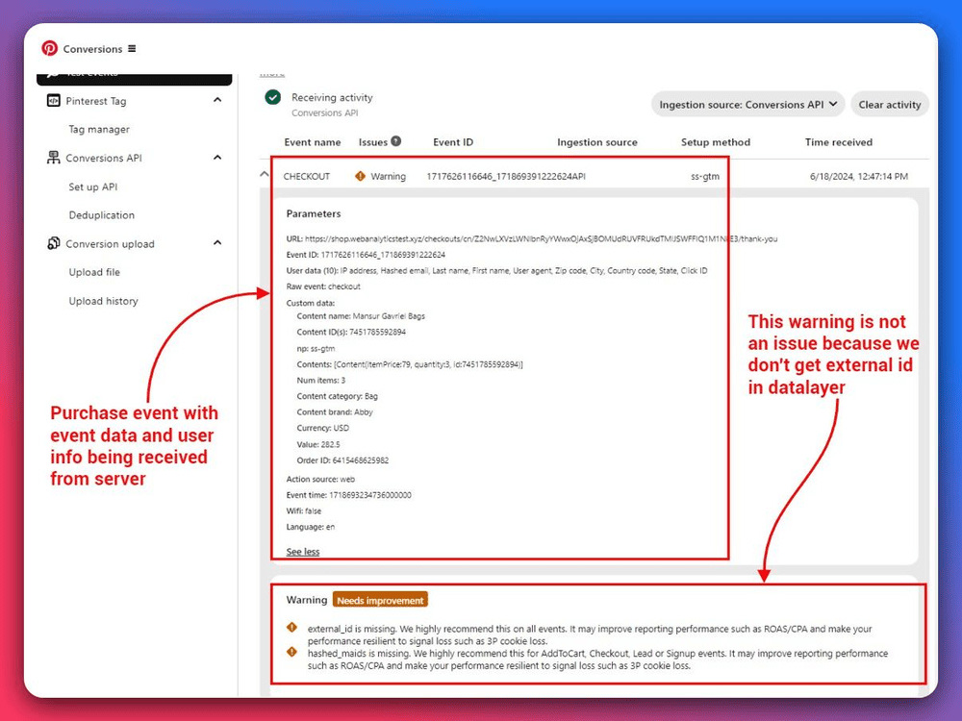The image size is (962, 721).
Task: Click the Clear activity button
Action: (x=890, y=104)
